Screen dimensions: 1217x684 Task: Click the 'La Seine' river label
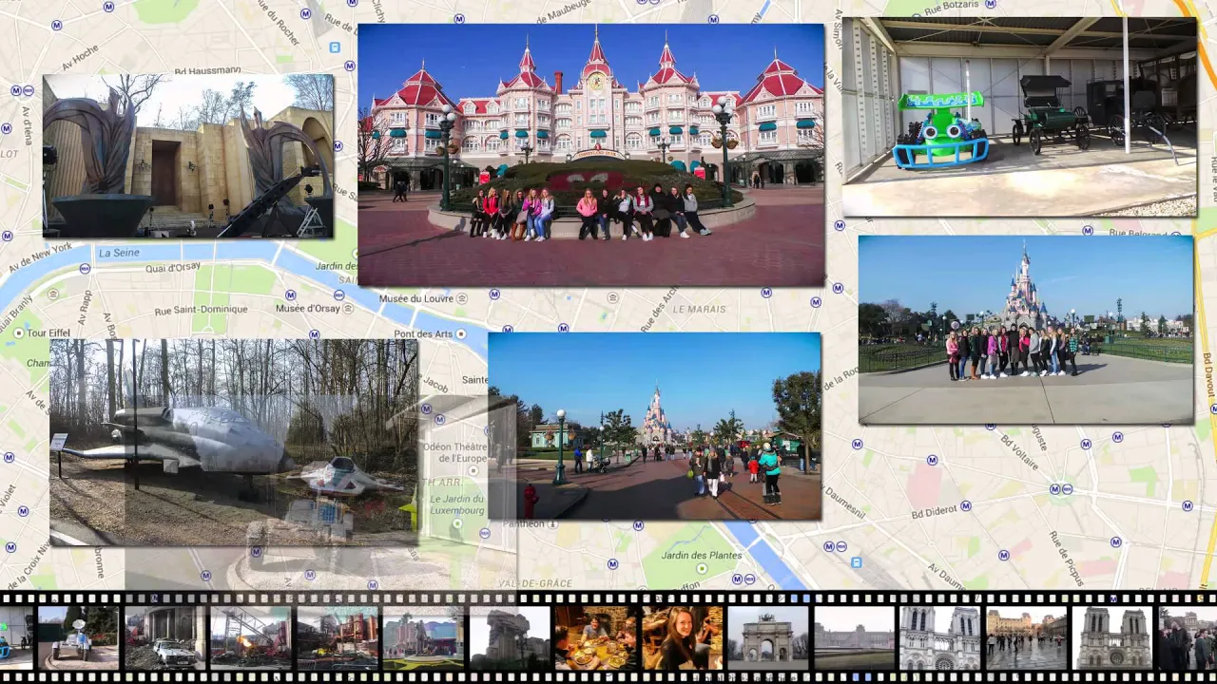pos(119,253)
